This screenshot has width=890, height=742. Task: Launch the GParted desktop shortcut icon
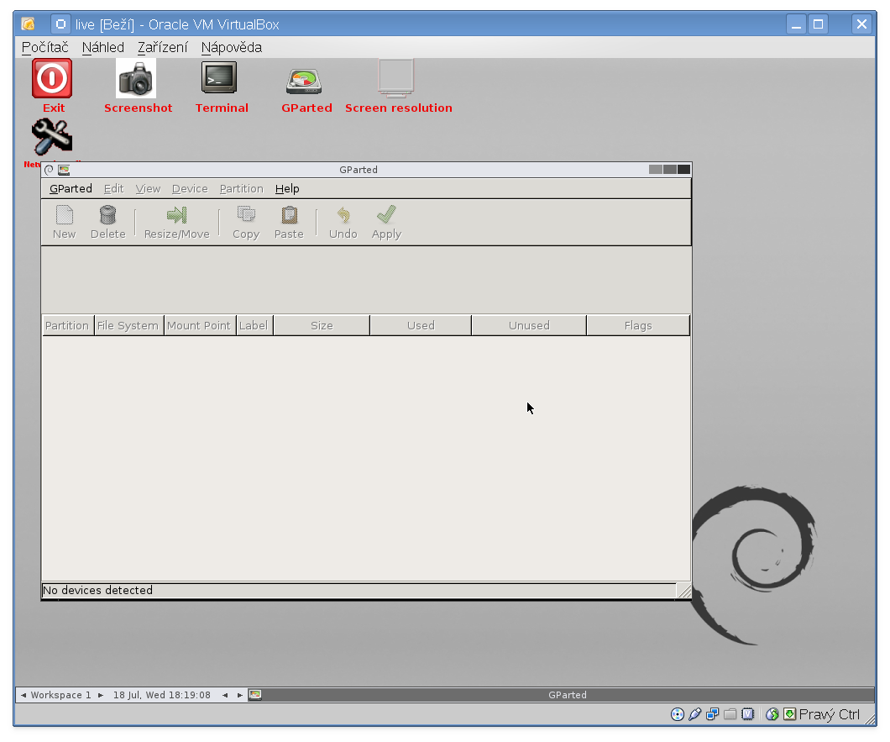point(304,82)
